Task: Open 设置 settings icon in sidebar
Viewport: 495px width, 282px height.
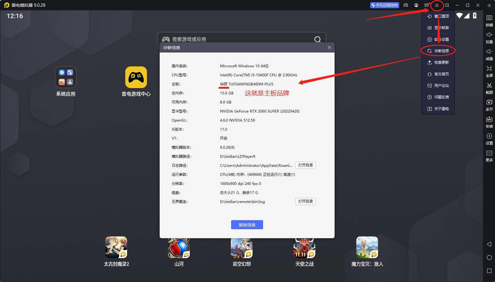Action: (x=489, y=139)
